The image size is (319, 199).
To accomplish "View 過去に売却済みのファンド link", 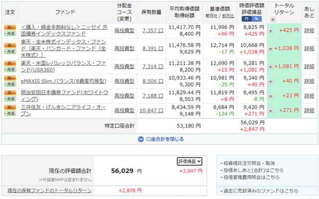I will (x=258, y=191).
